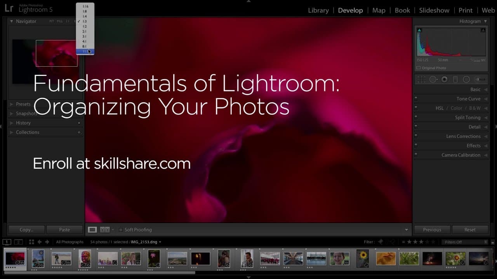
Task: Clear History with the X icon
Action: click(79, 123)
